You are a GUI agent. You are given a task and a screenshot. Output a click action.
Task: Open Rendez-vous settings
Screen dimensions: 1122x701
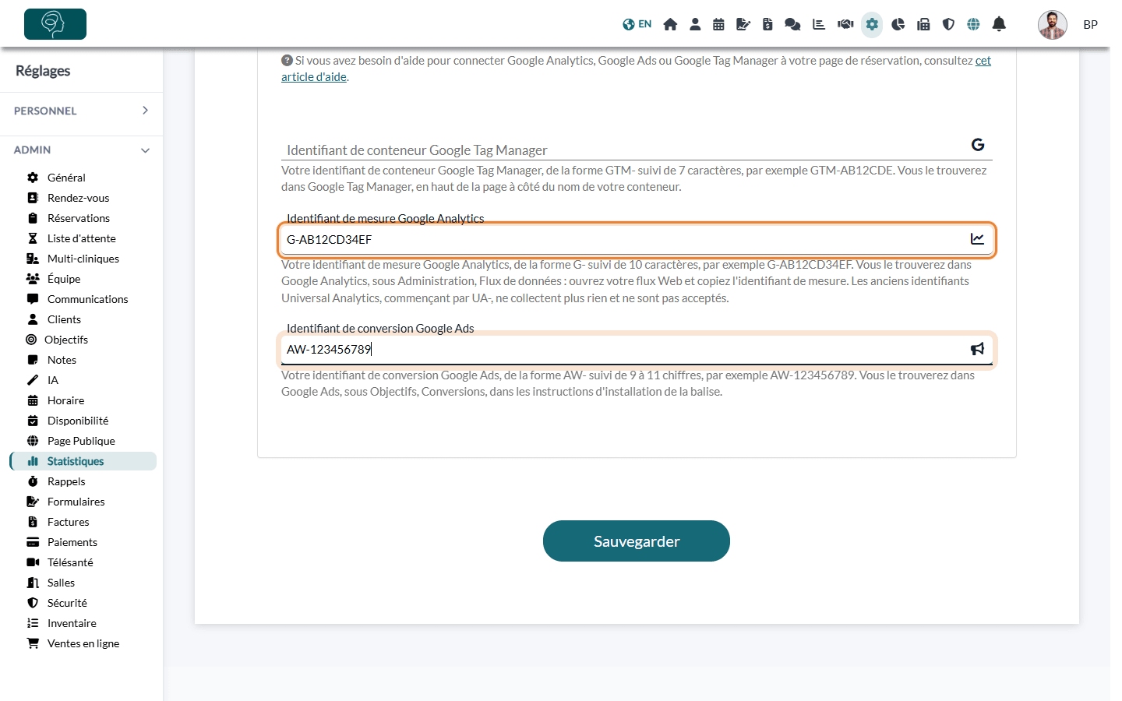tap(78, 198)
